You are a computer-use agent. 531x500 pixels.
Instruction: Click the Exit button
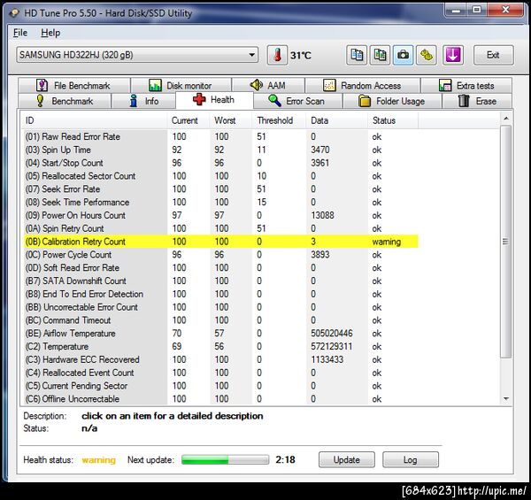click(493, 55)
